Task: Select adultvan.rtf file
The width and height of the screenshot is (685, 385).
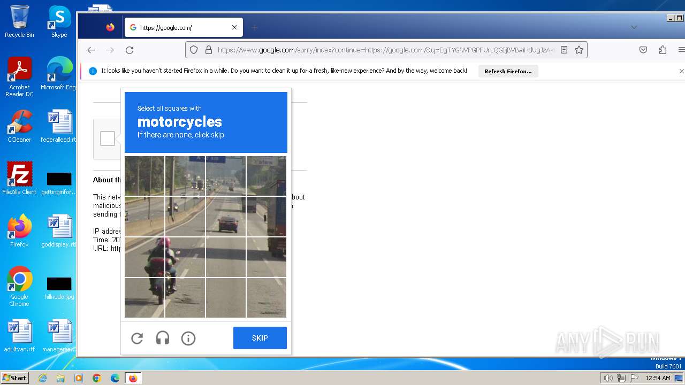Action: click(19, 336)
